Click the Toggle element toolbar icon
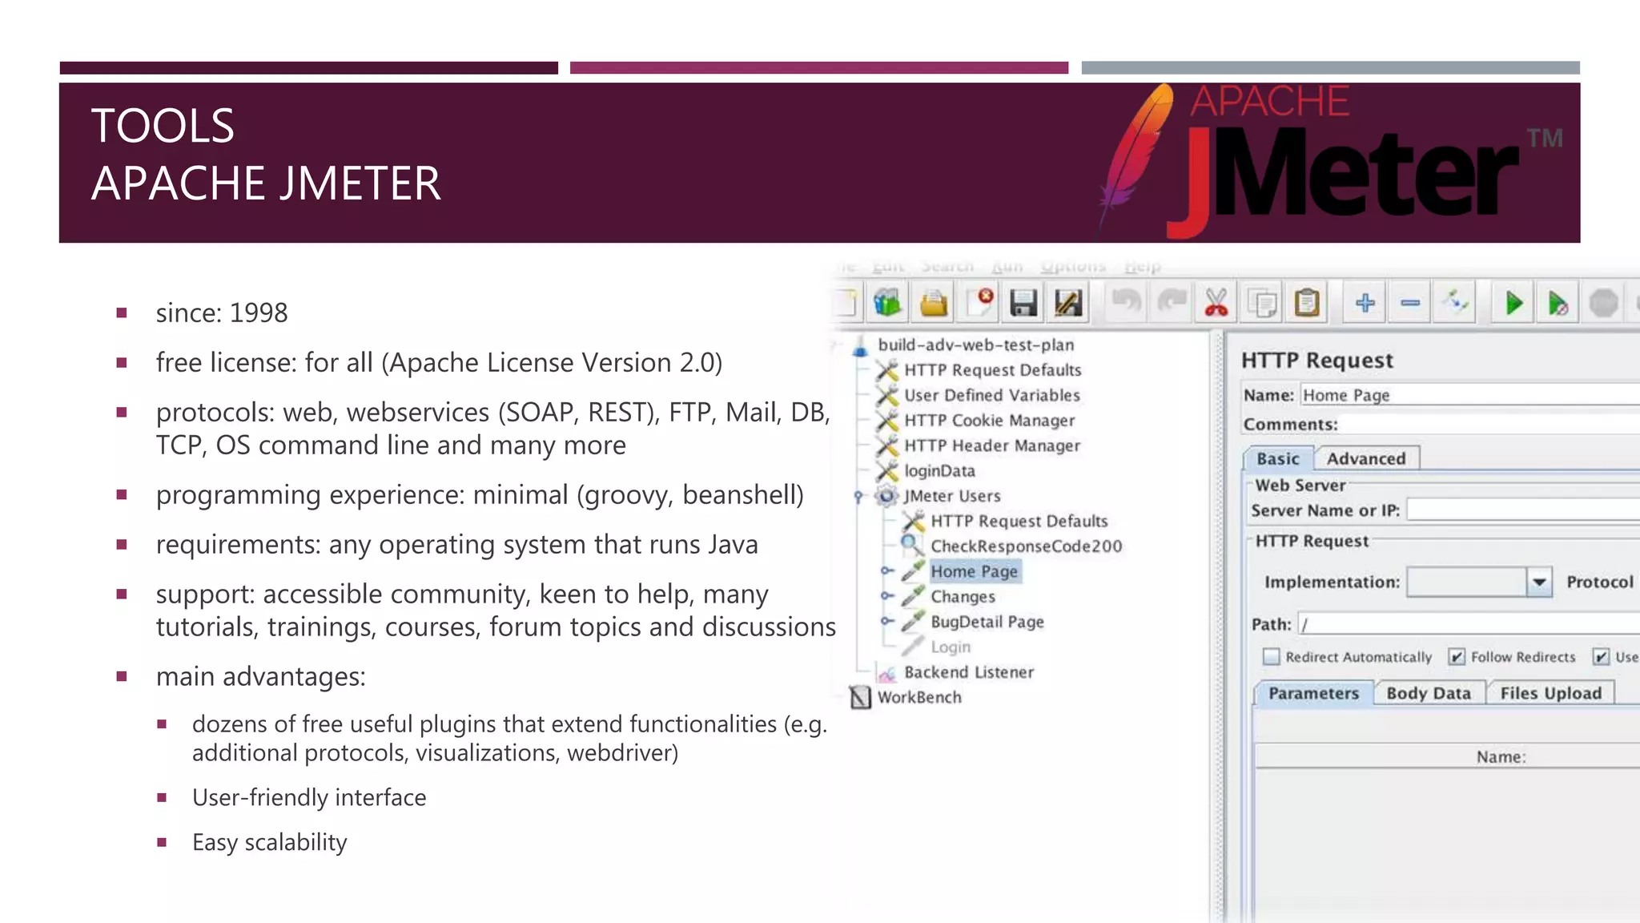Viewport: 1640px width, 923px height. pos(1456,304)
